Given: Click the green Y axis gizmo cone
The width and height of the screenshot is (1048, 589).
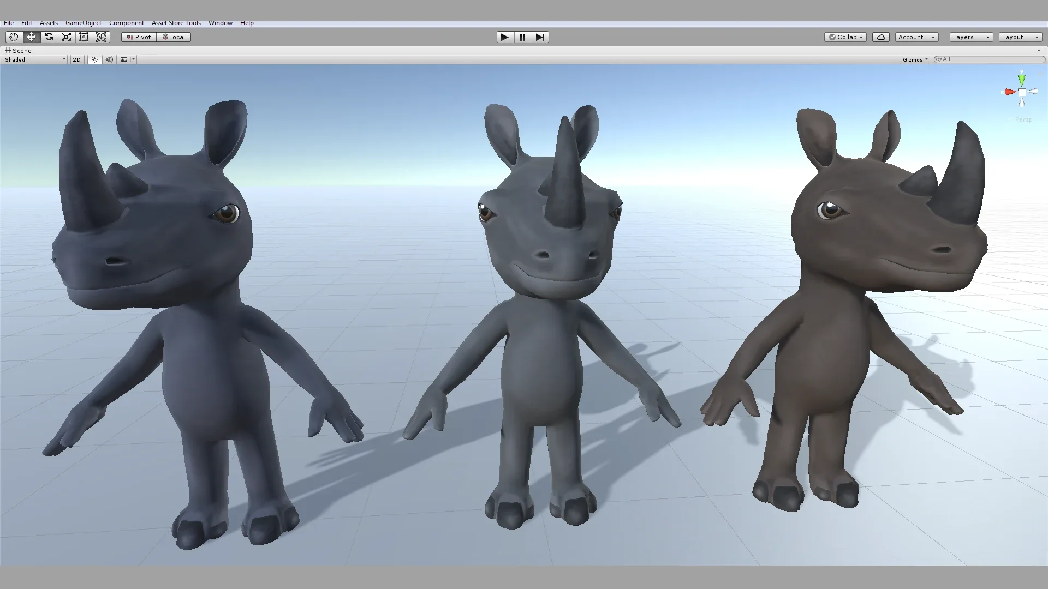Looking at the screenshot, I should pyautogui.click(x=1021, y=81).
